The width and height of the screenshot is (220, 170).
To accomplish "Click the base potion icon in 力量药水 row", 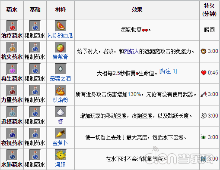I will pyautogui.click(x=35, y=90).
